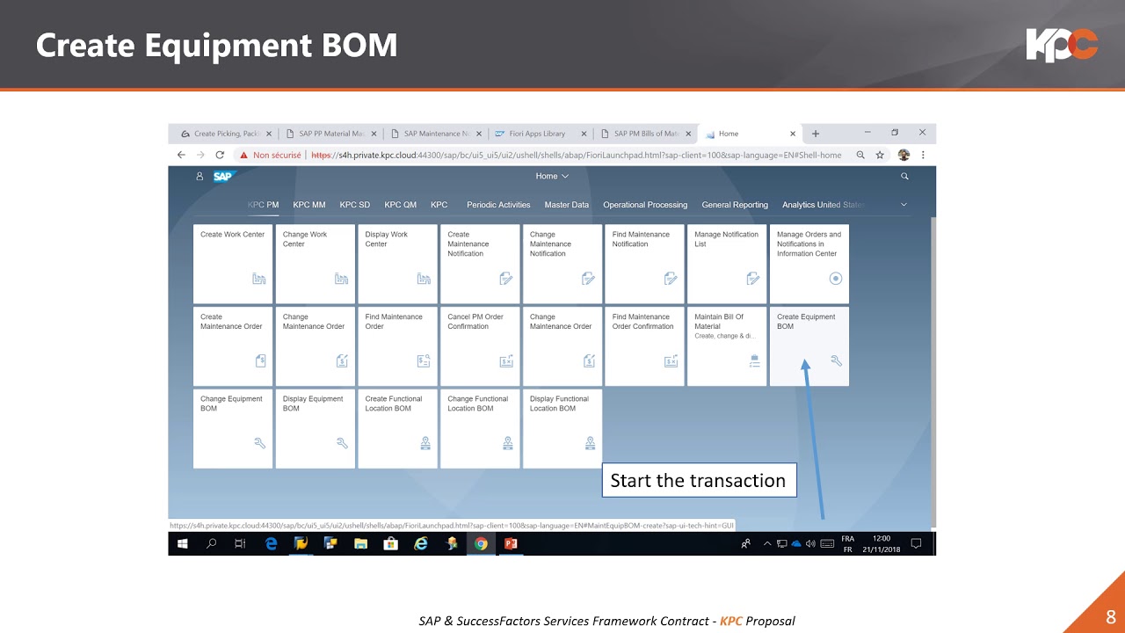1125x633 pixels.
Task: Click the browser address bar URL
Action: tap(576, 155)
